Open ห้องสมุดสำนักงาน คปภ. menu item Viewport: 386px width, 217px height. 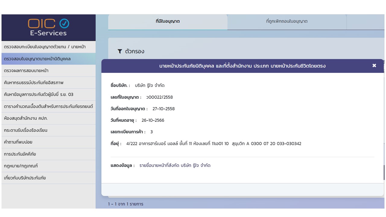[49, 118]
